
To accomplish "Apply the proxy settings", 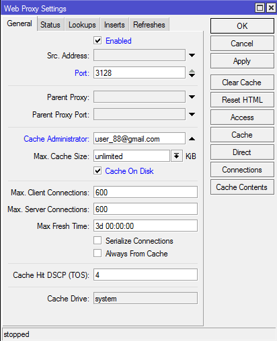I will pyautogui.click(x=242, y=61).
